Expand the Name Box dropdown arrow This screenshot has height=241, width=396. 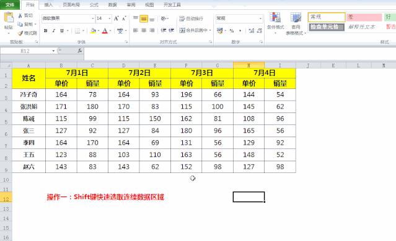pos(53,51)
